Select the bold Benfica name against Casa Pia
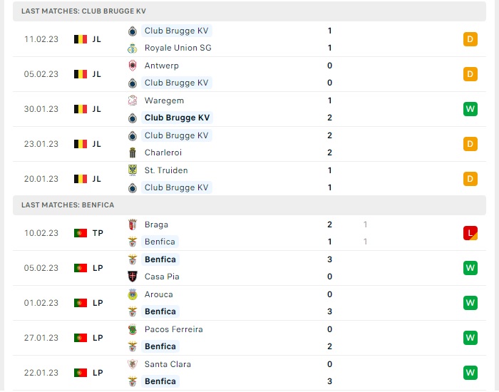 pyautogui.click(x=160, y=259)
